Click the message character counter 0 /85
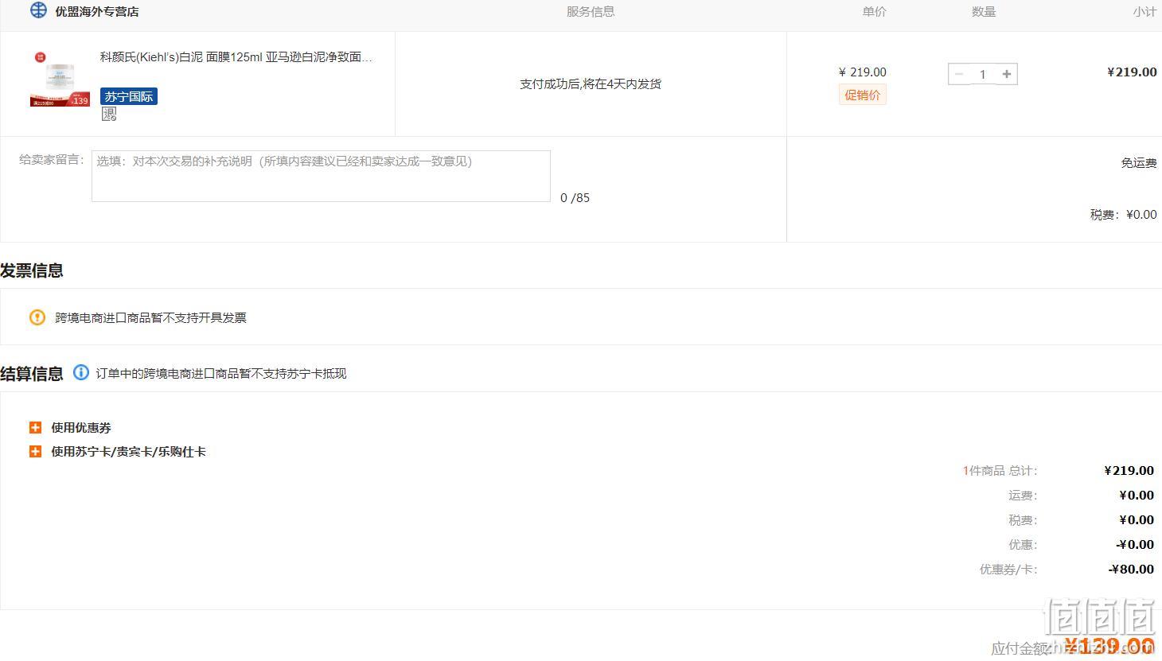 pos(575,198)
